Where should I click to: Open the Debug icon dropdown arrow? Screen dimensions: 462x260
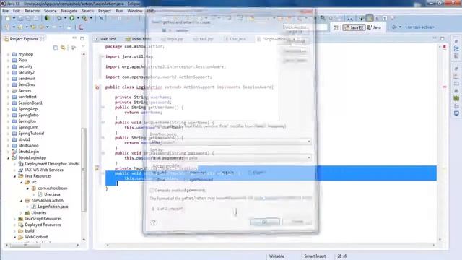[65, 18]
